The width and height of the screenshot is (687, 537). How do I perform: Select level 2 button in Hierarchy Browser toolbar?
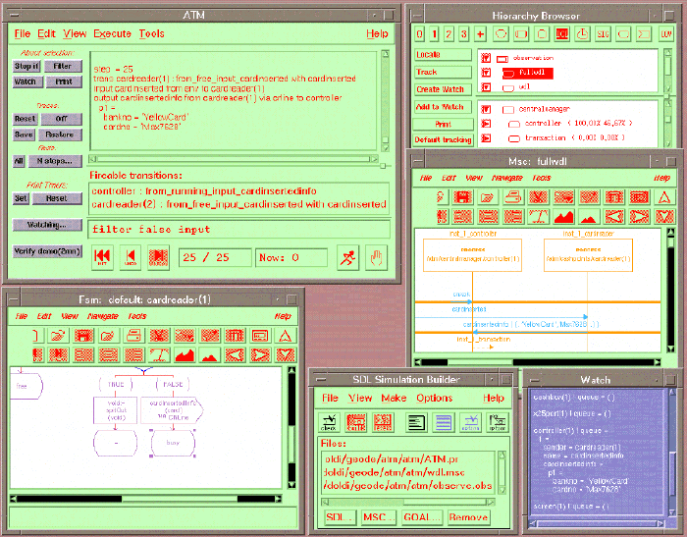coord(448,34)
